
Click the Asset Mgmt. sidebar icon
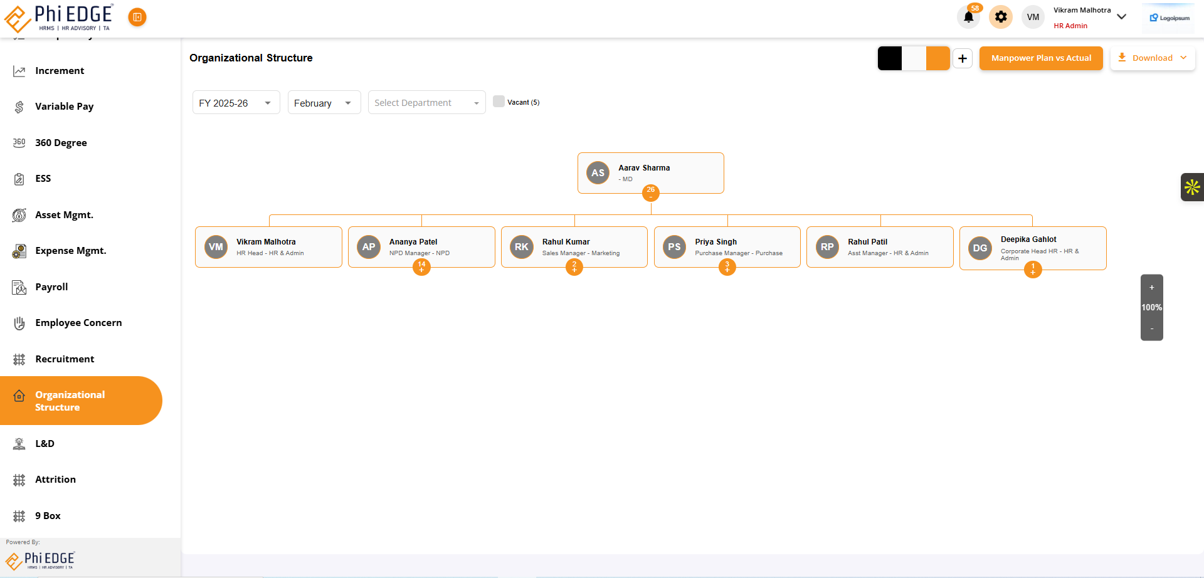coord(19,215)
